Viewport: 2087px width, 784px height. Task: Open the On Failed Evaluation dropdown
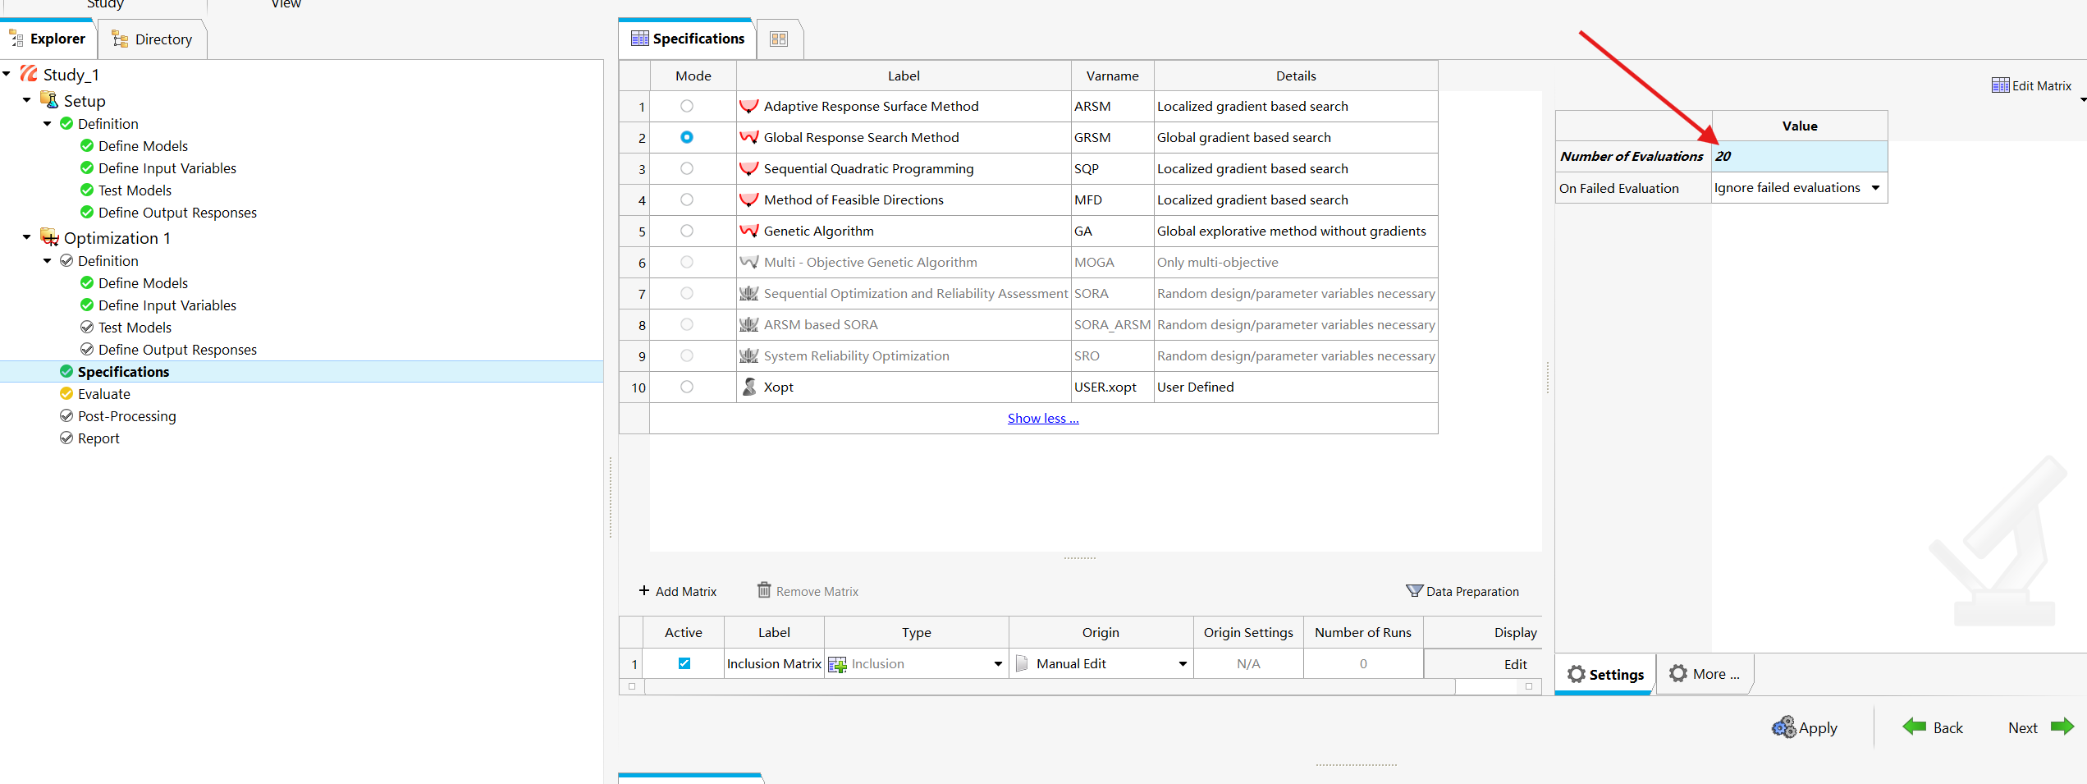click(1875, 188)
